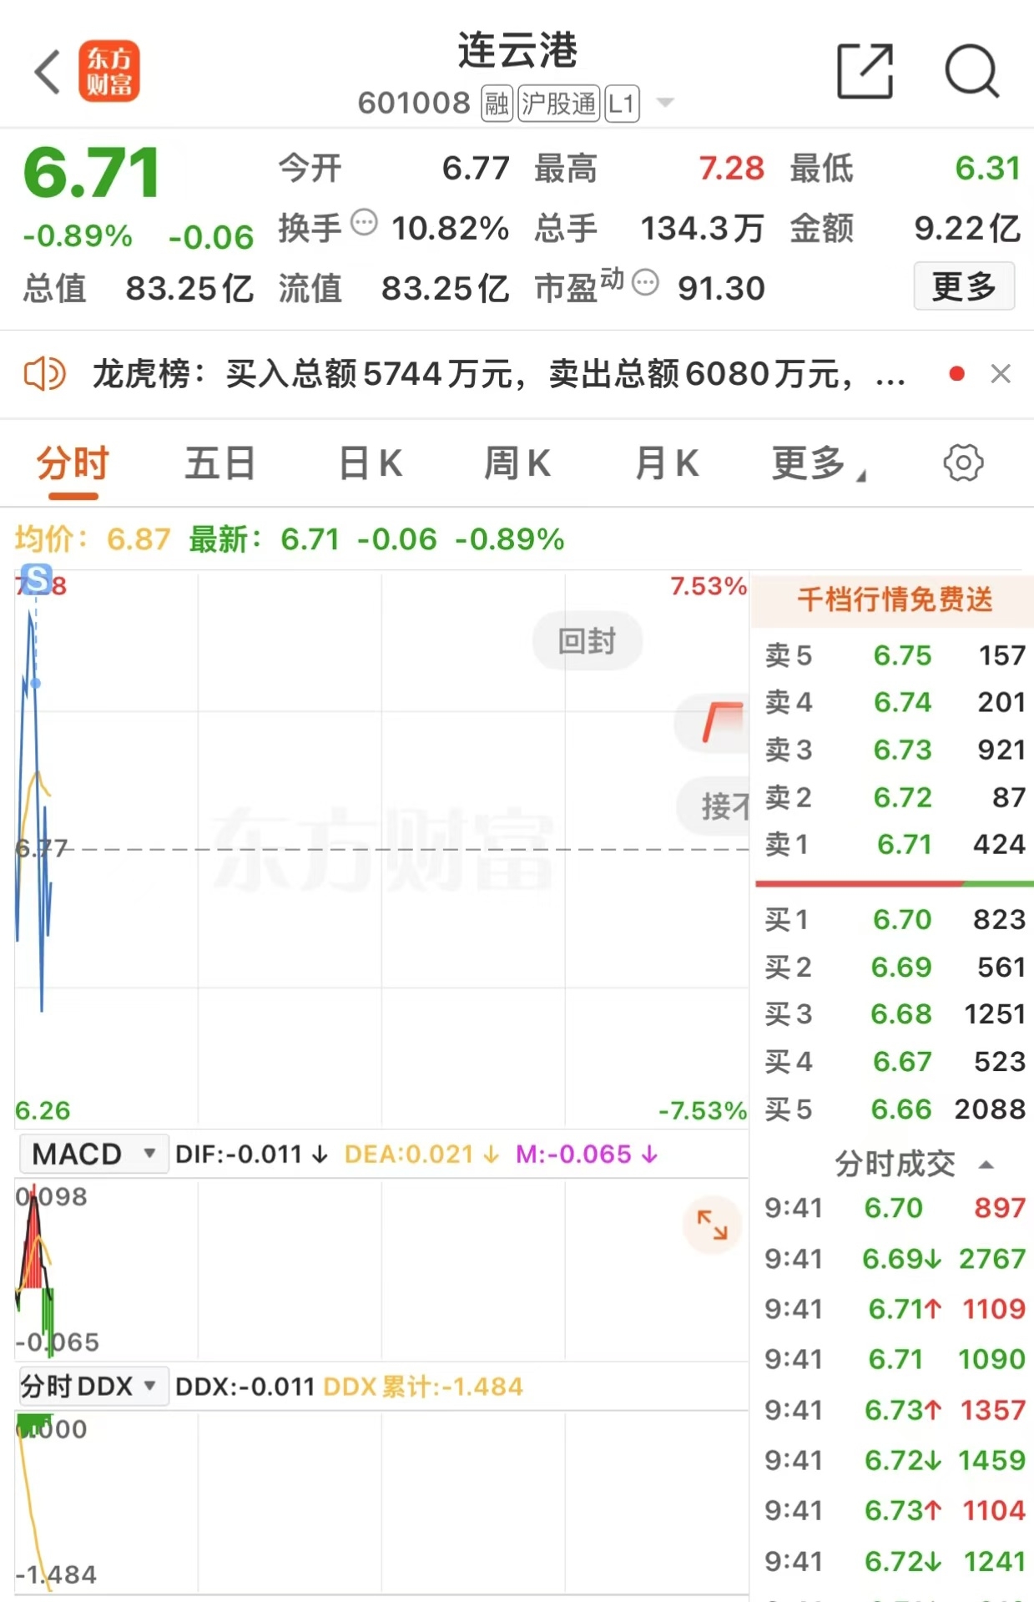Expand chart with orange fullscreen arrows

click(x=713, y=1225)
